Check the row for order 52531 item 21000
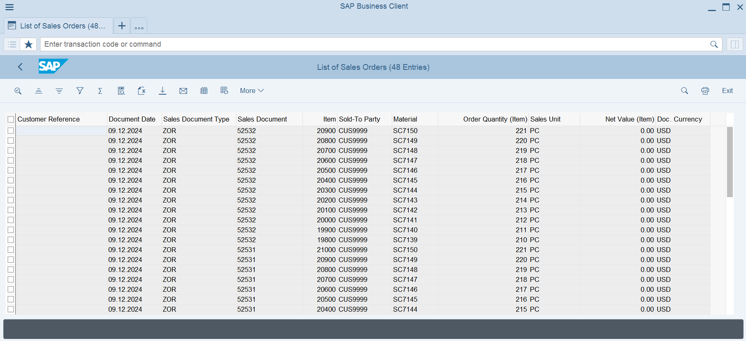Screen dimensions: 746x341 [11, 250]
